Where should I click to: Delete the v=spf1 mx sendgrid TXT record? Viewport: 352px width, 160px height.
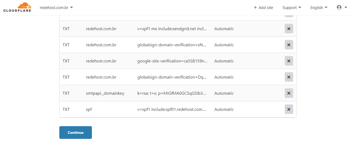click(x=289, y=29)
